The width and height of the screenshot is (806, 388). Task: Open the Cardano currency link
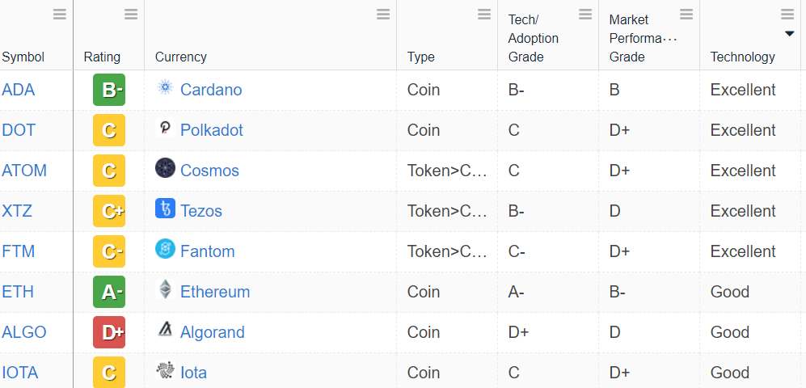(211, 90)
